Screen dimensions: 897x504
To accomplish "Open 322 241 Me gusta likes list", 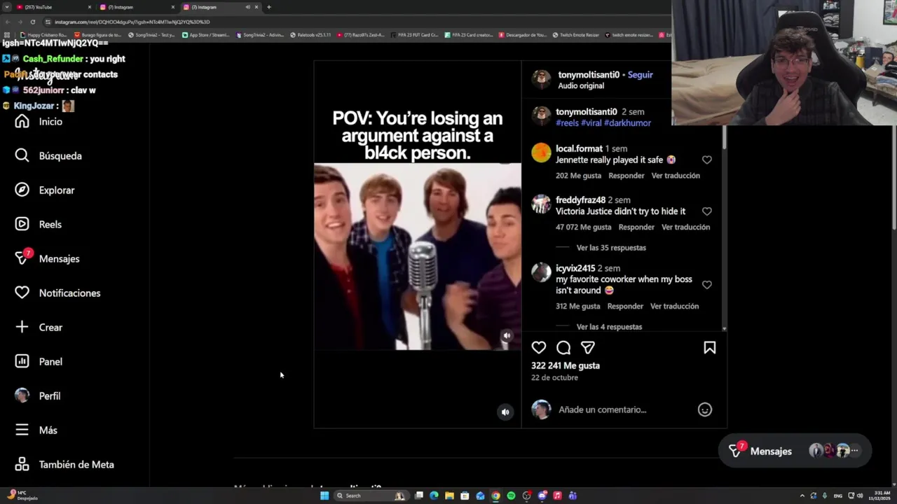I will (x=566, y=366).
